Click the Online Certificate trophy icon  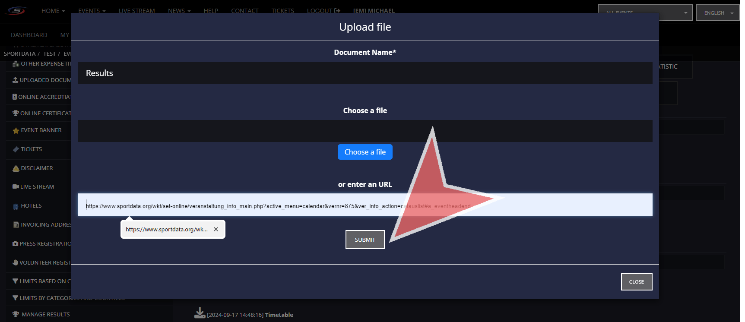(16, 114)
